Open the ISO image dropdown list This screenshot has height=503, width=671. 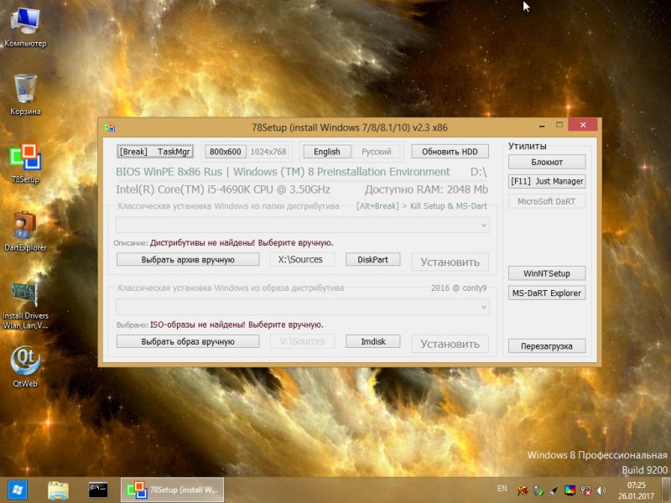pyautogui.click(x=303, y=307)
